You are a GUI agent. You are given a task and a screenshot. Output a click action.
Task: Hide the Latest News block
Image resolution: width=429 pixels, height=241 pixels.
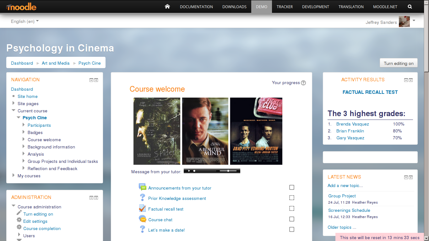(406, 177)
